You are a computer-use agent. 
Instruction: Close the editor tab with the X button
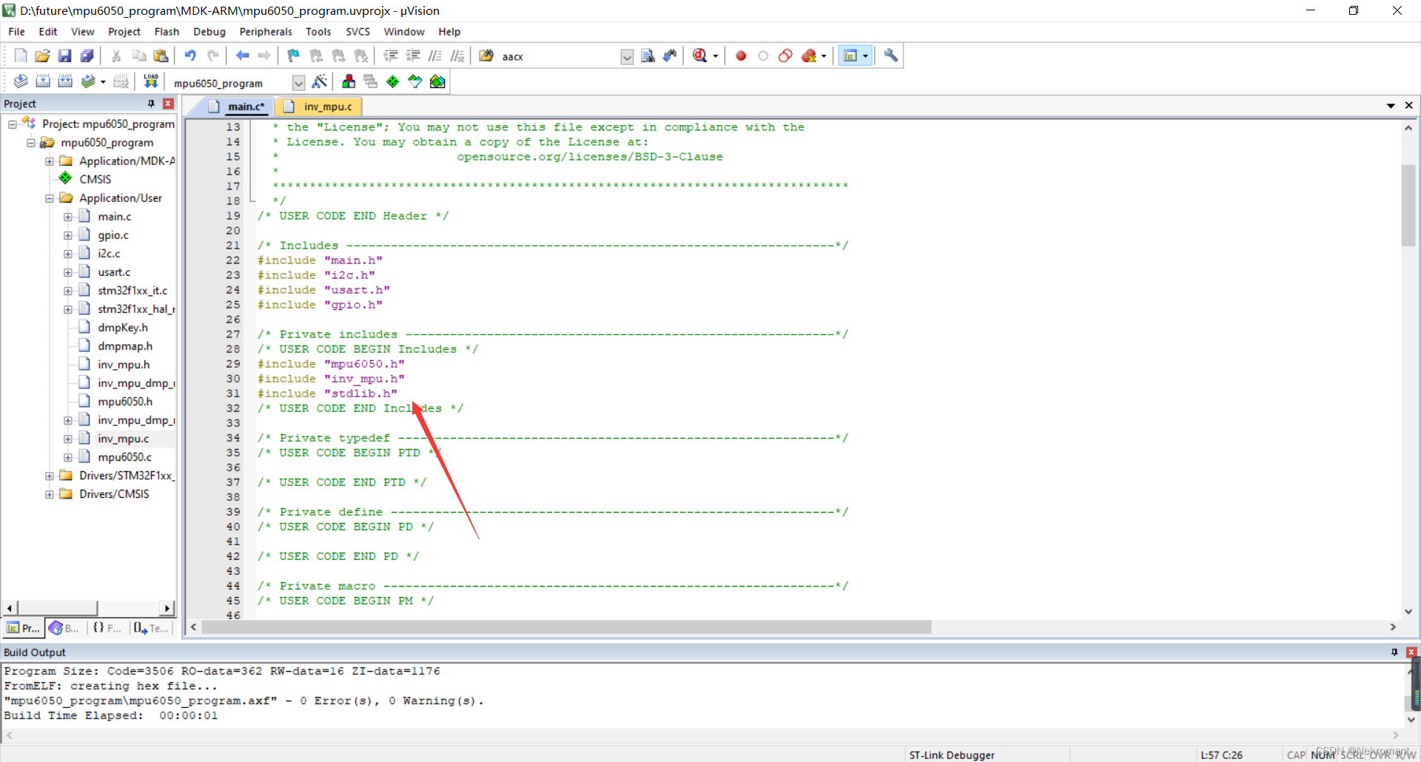click(x=1408, y=106)
